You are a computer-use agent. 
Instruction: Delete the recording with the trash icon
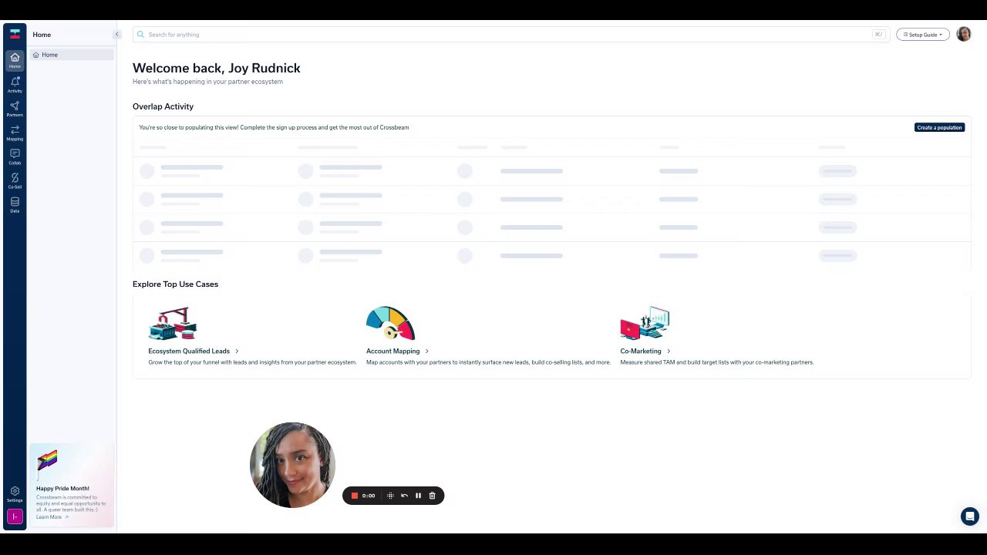[432, 496]
